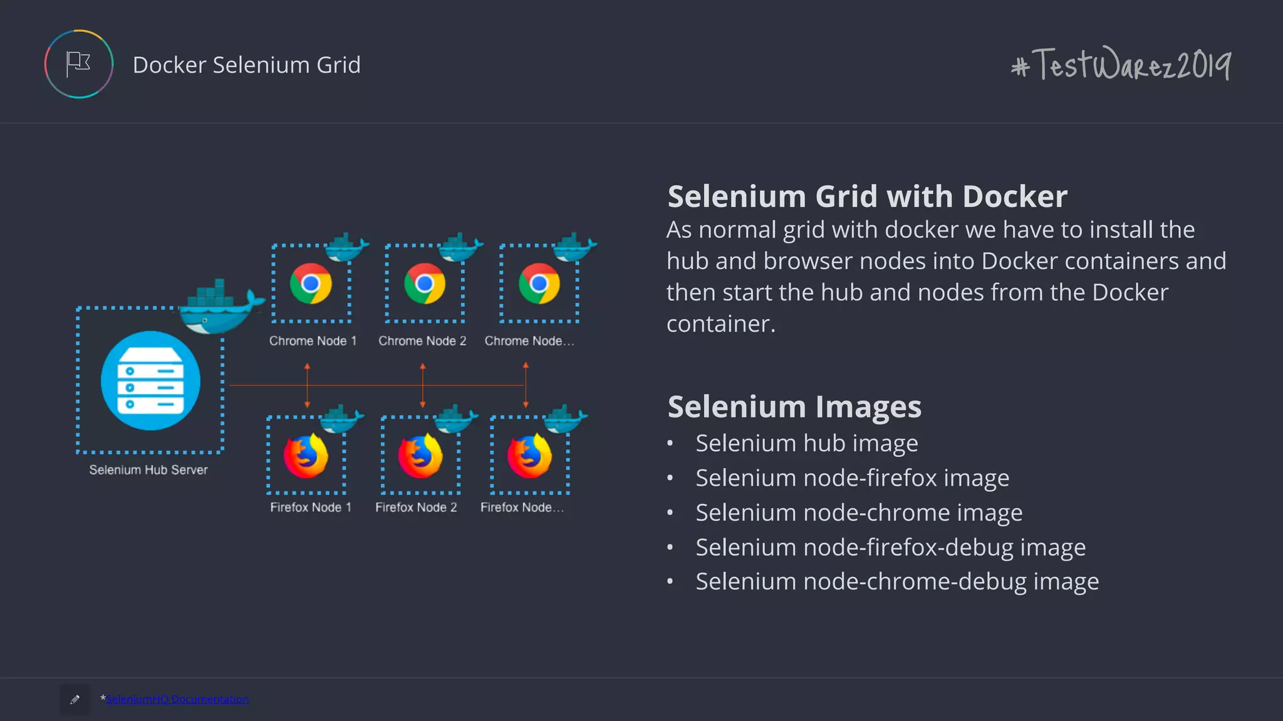This screenshot has width=1283, height=721.
Task: Click the Chrome icon of Chrome Node 1
Action: pyautogui.click(x=311, y=284)
